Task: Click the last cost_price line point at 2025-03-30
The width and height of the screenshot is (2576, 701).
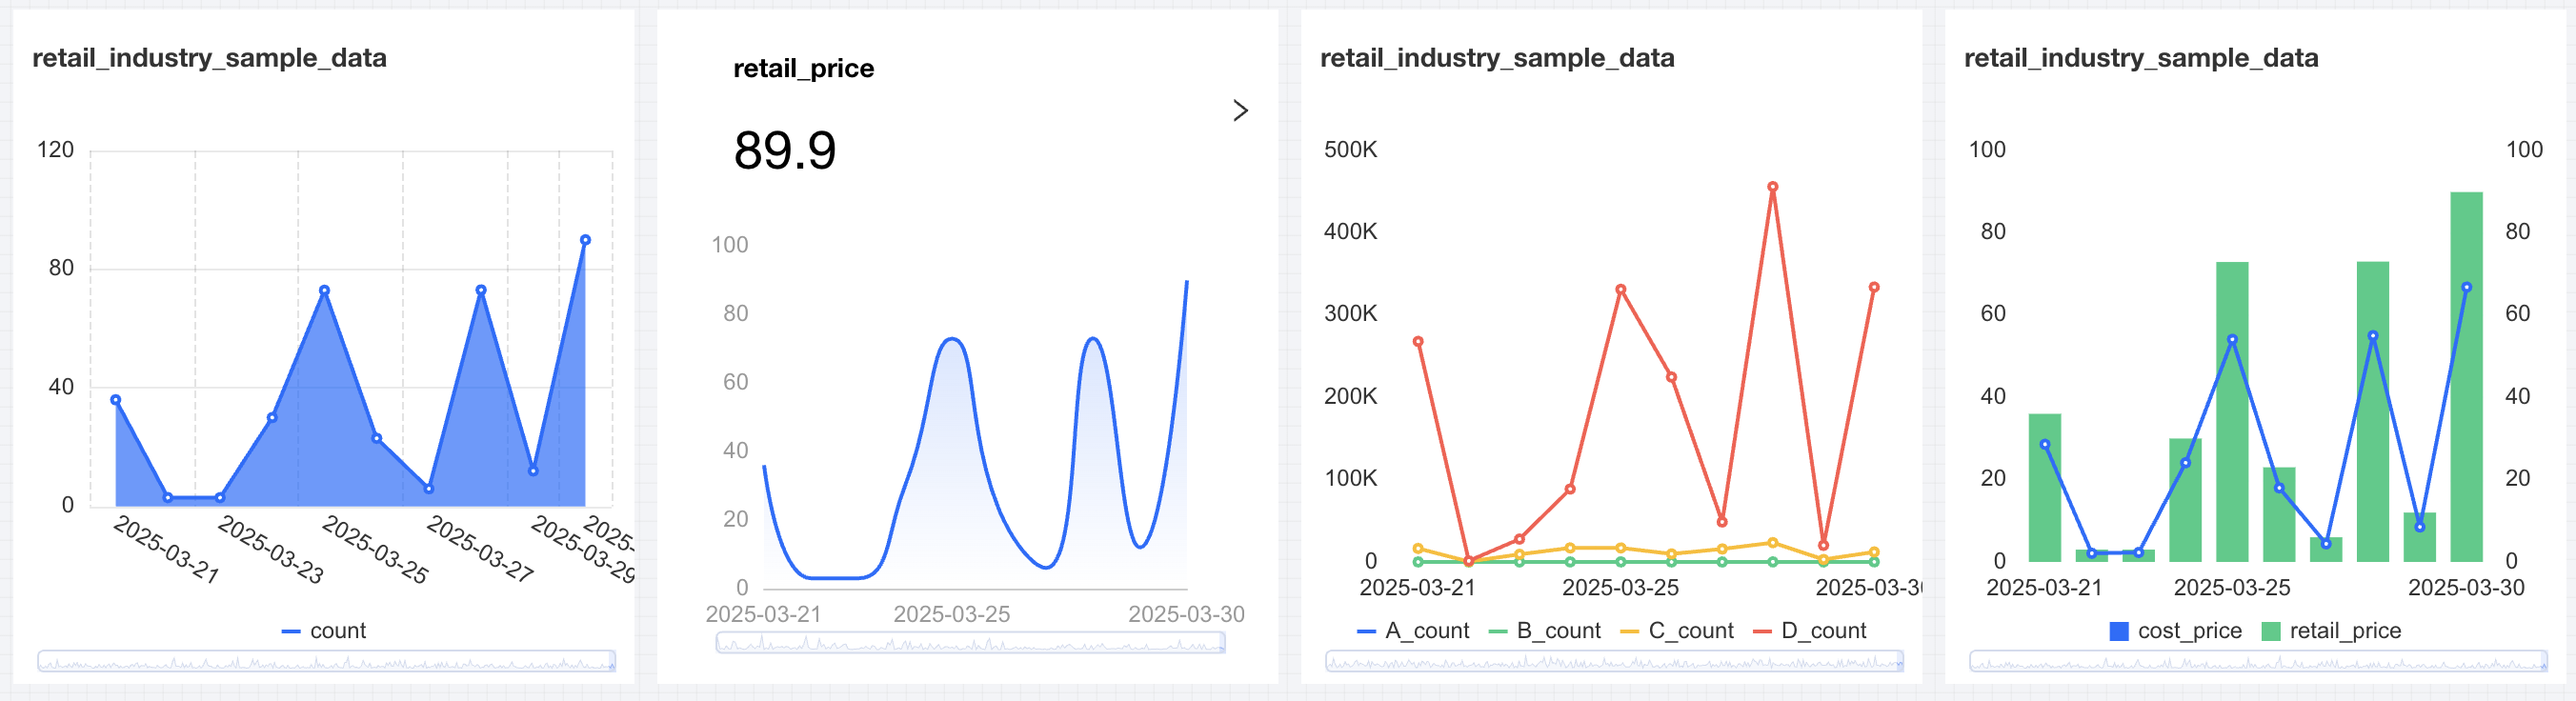Action: (x=2467, y=288)
